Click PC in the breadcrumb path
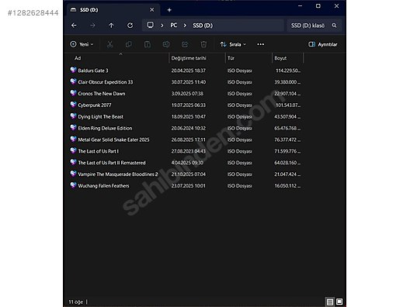This screenshot has height=307, width=410. (174, 26)
